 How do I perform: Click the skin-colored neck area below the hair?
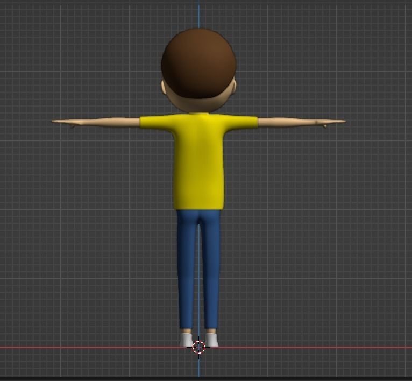pyautogui.click(x=198, y=104)
